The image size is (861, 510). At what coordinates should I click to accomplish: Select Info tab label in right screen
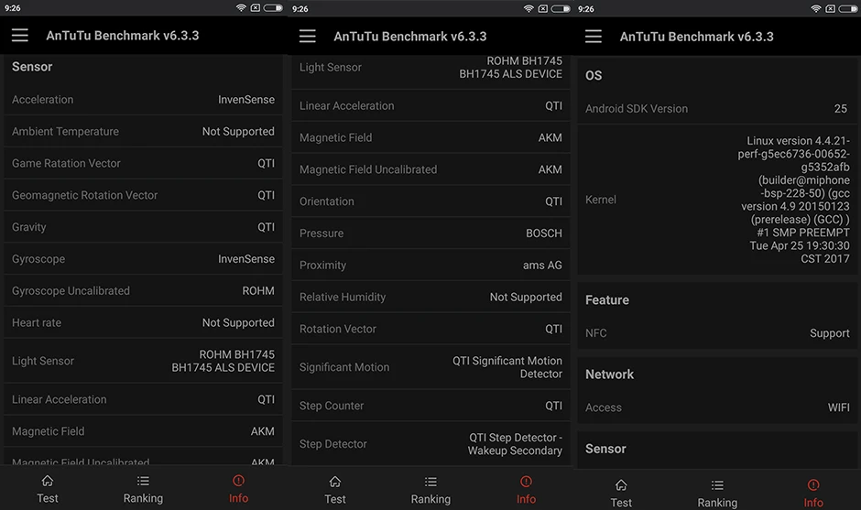coord(813,503)
